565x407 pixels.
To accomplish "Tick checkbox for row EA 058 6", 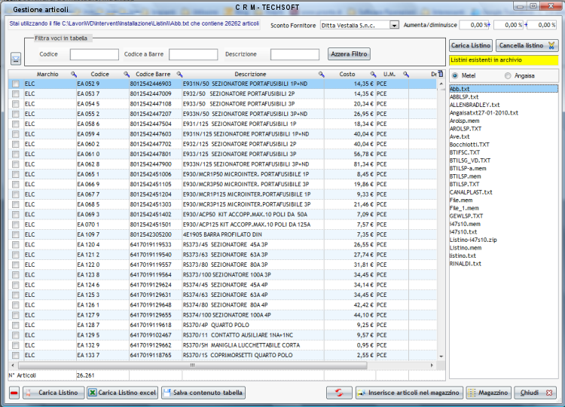I will tap(16, 124).
